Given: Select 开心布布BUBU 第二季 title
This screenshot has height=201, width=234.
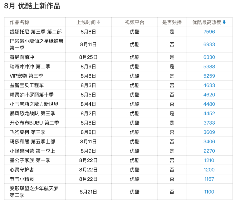Looking at the screenshot, I should click(34, 123).
